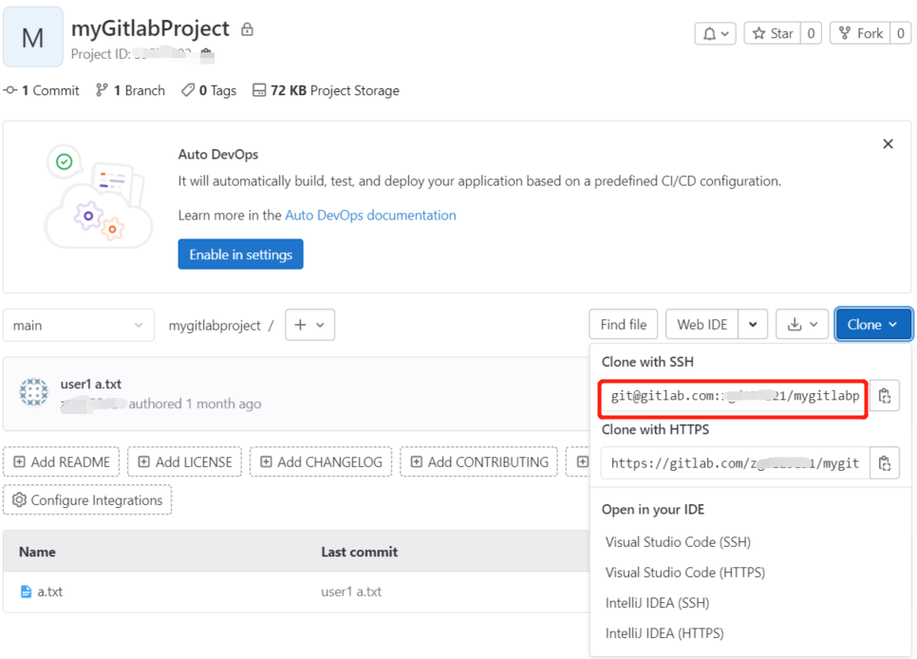The width and height of the screenshot is (917, 659).
Task: Dismiss the Auto DevOps banner
Action: (888, 144)
